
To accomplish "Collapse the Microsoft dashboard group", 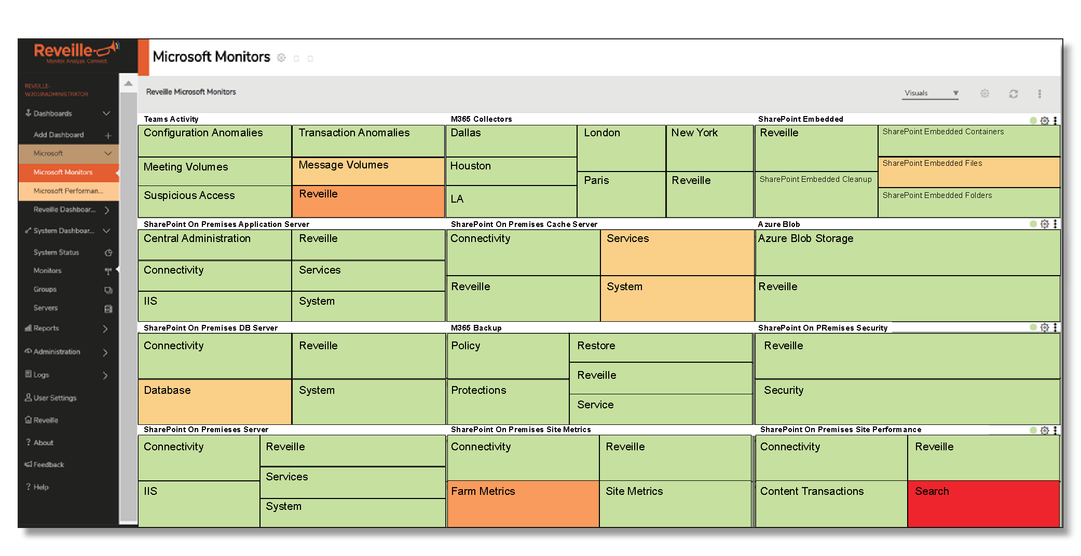I will coord(108,153).
